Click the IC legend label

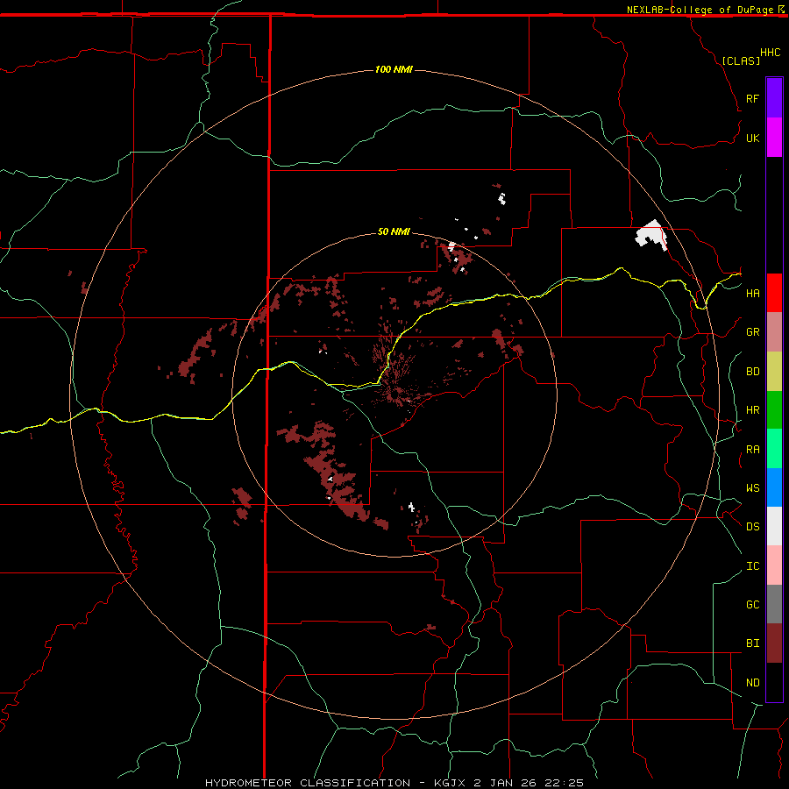point(752,566)
